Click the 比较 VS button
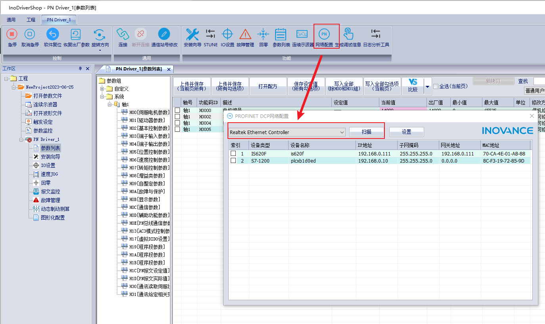This screenshot has height=324, width=545. tap(413, 86)
